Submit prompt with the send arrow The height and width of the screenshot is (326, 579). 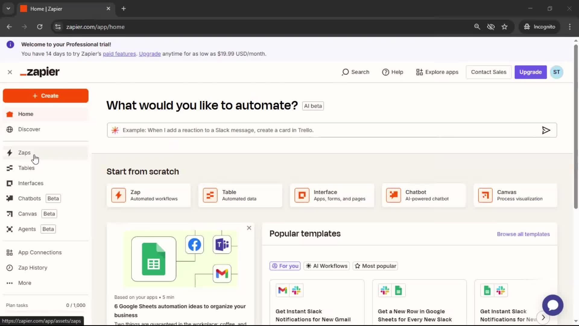pyautogui.click(x=546, y=130)
